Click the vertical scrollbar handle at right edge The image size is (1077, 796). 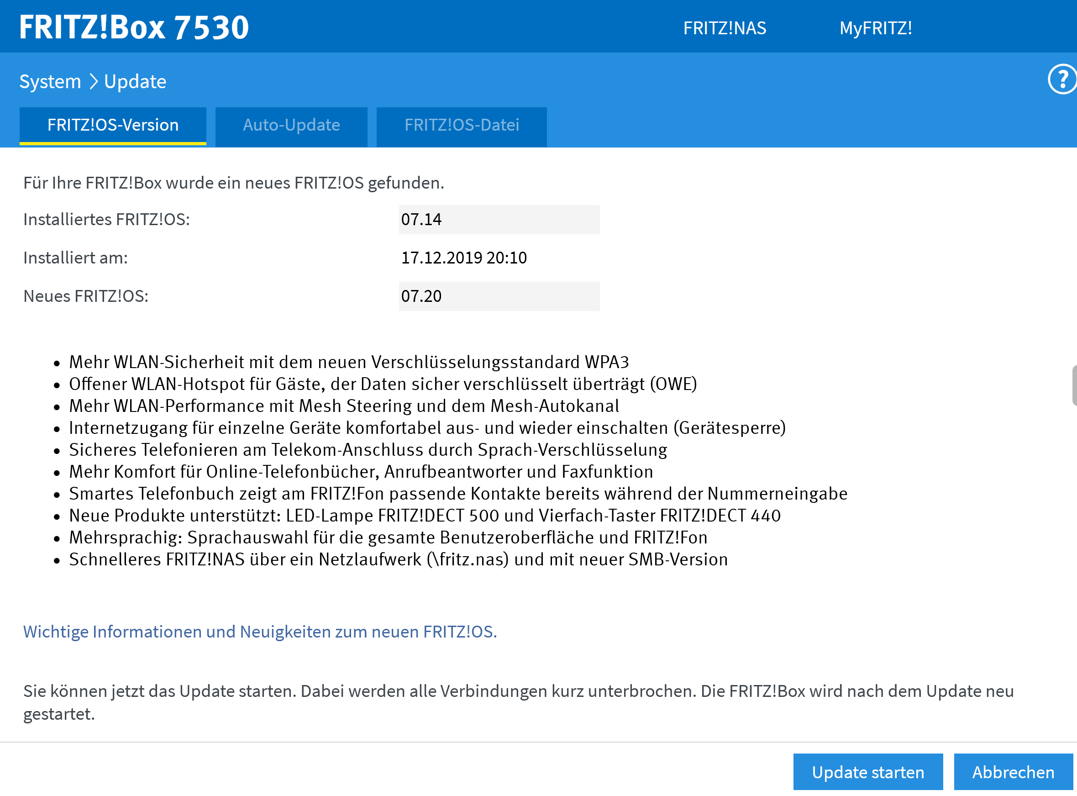pyautogui.click(x=1074, y=385)
